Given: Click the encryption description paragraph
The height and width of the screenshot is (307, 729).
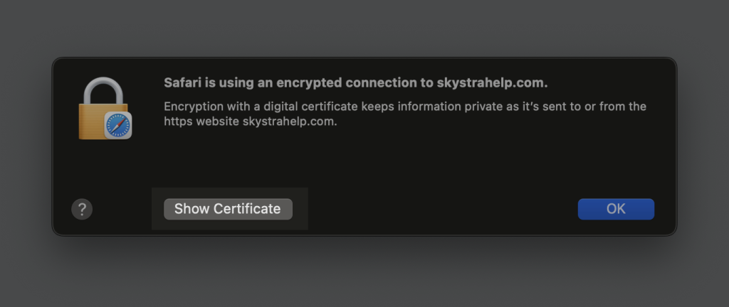Looking at the screenshot, I should point(404,114).
